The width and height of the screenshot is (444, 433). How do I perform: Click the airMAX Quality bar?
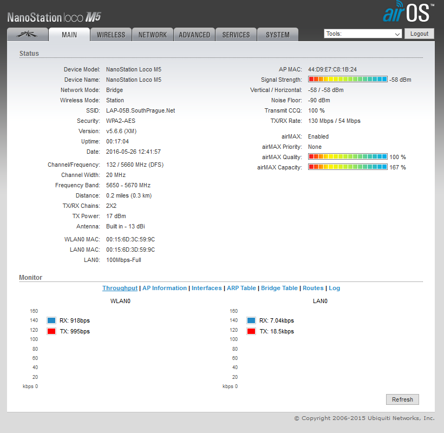click(x=348, y=156)
